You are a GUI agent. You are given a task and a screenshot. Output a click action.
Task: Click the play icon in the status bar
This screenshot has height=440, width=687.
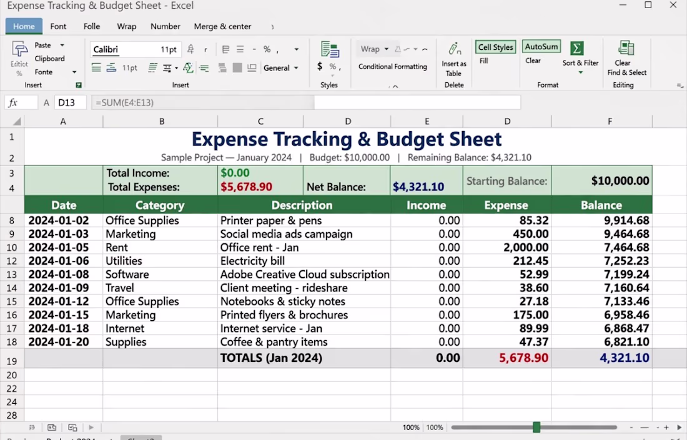point(91,428)
